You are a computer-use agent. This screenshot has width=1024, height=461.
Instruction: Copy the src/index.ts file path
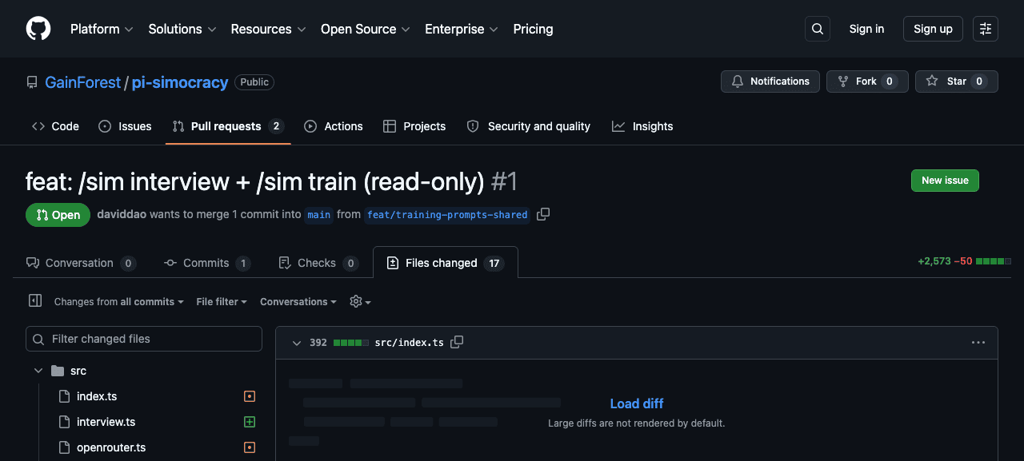pos(457,342)
